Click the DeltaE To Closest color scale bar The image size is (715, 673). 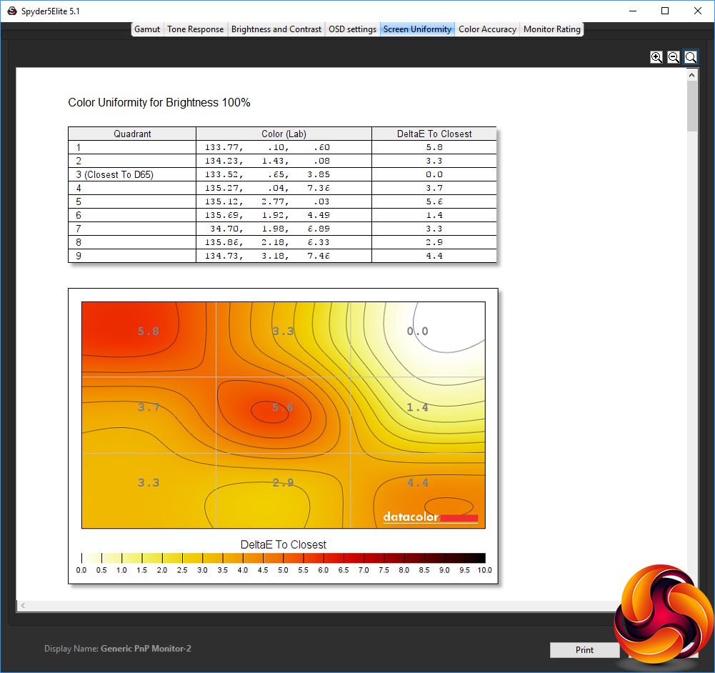tap(283, 558)
